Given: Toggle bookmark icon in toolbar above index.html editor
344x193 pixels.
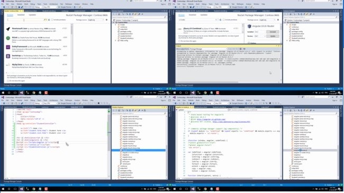Looking at the screenshot, I should click(x=98, y=103).
